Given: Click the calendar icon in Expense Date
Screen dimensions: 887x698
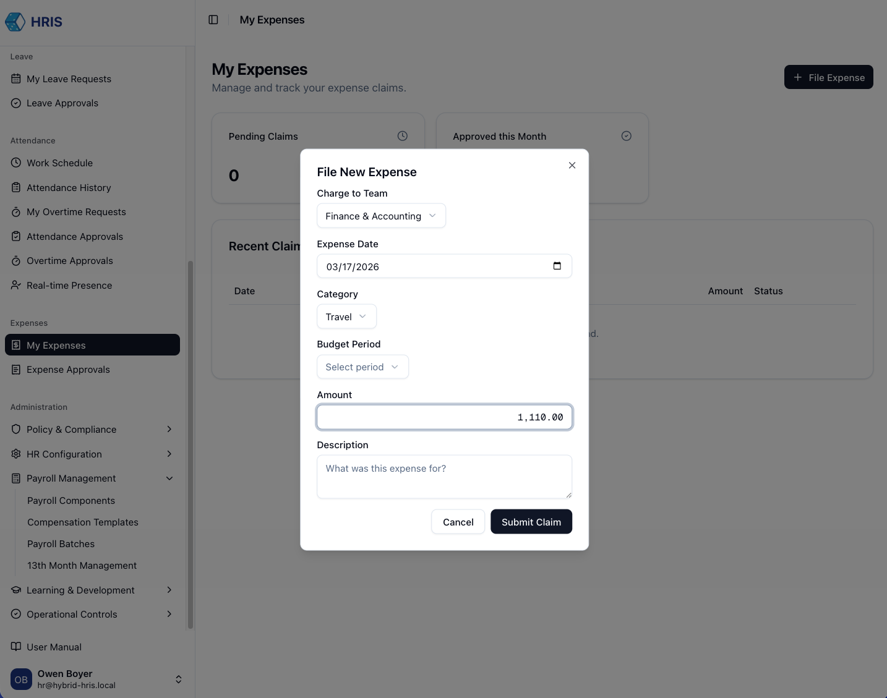Looking at the screenshot, I should pos(557,266).
